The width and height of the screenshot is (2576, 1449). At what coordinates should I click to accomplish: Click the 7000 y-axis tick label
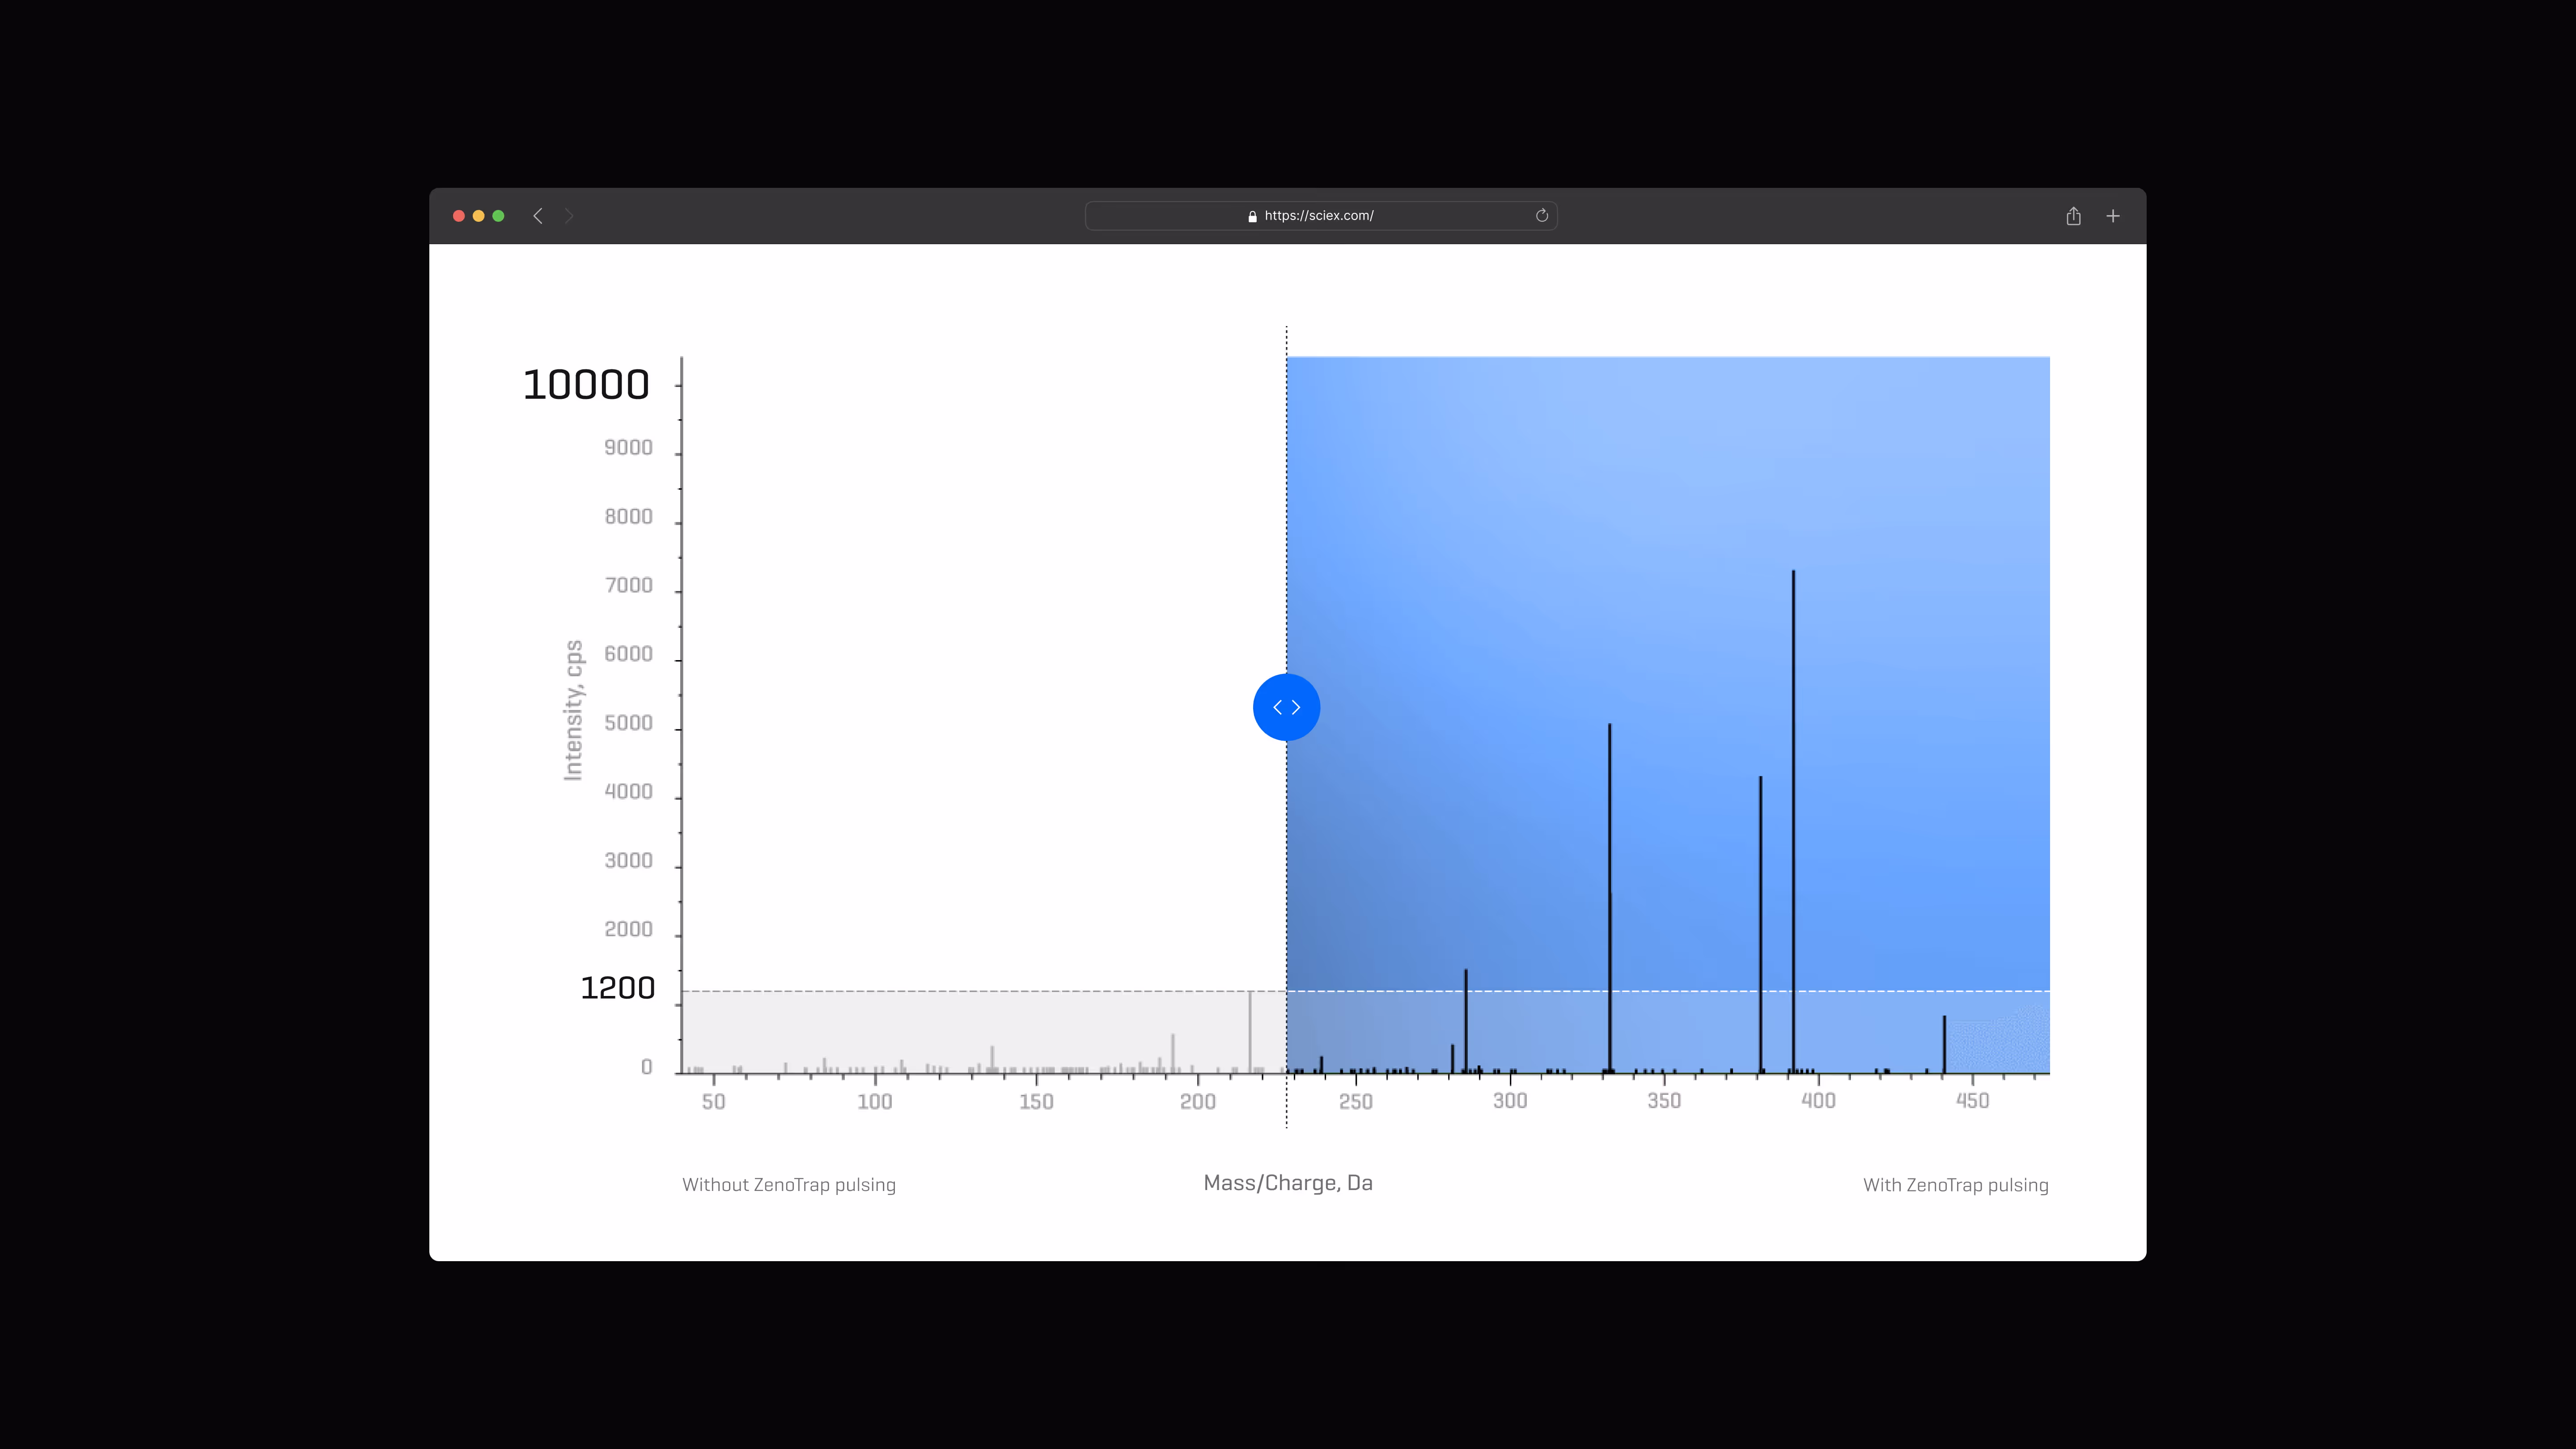click(x=628, y=586)
